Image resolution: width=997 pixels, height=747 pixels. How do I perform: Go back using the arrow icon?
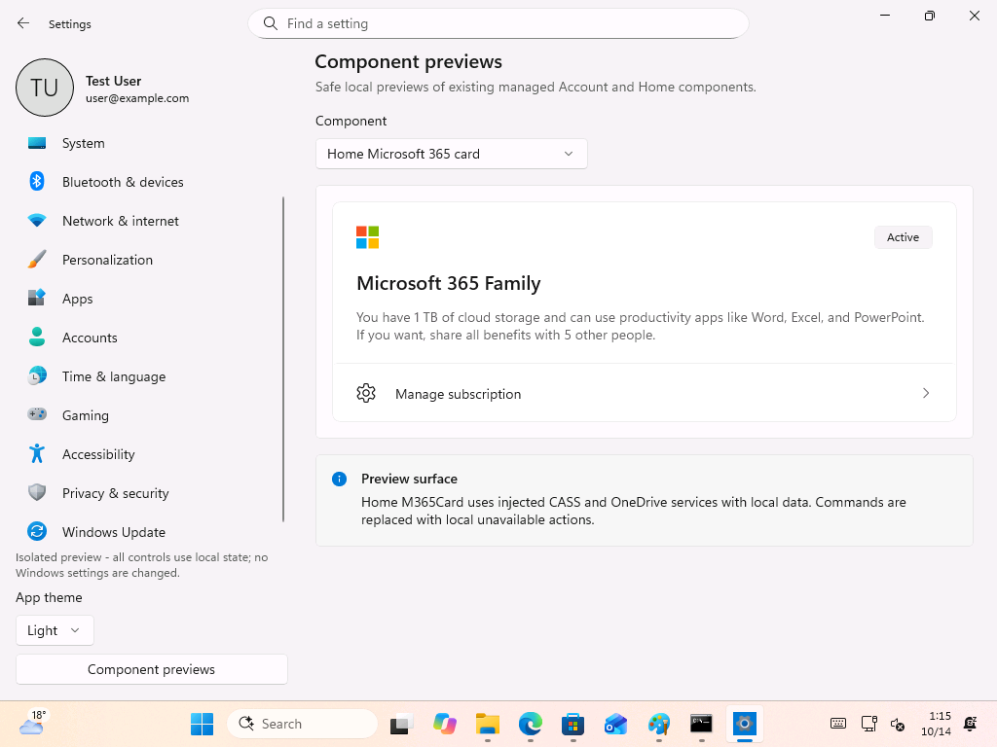pos(23,23)
